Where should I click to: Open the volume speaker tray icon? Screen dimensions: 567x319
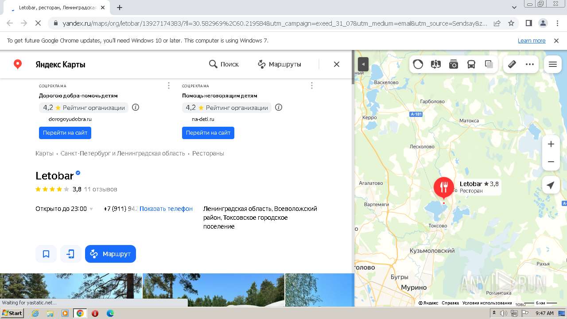point(504,313)
